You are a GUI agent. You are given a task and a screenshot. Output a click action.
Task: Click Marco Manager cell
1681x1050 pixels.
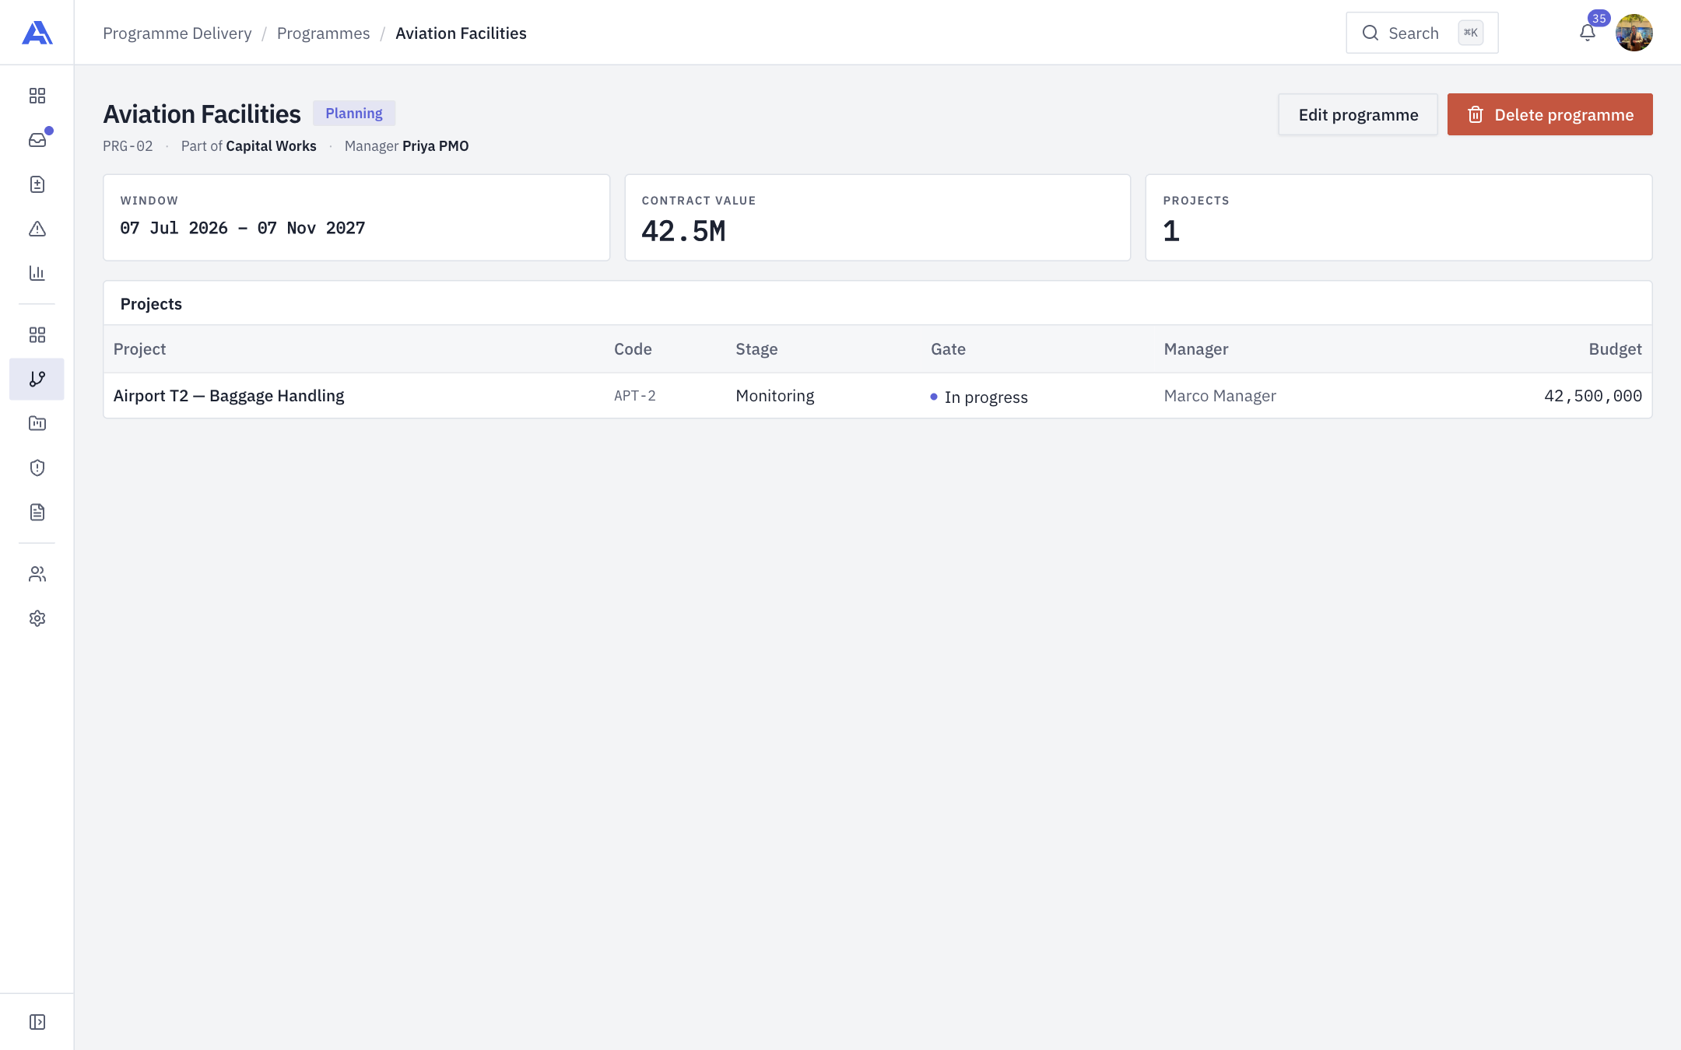(x=1220, y=396)
